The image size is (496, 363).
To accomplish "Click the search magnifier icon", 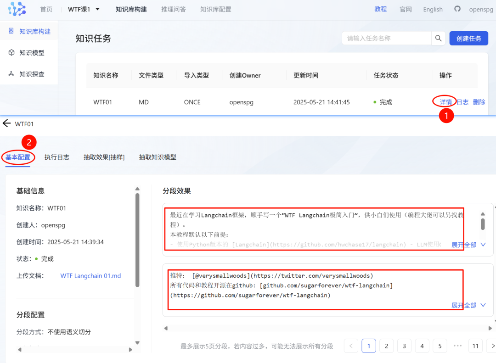I will coord(438,38).
